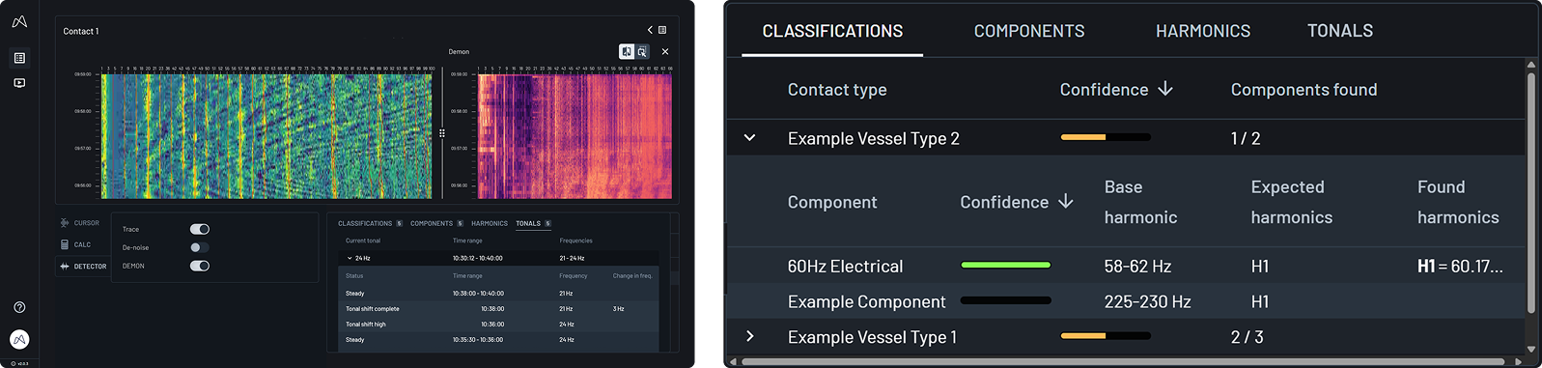
Task: Open the small COMPONENTS tab under the spectrogram
Action: pos(432,223)
